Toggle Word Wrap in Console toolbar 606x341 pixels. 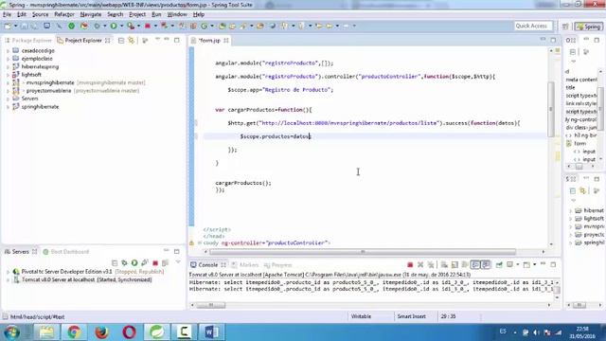(465, 265)
